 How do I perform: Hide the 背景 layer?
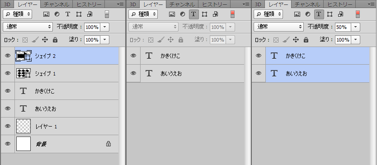coord(8,144)
